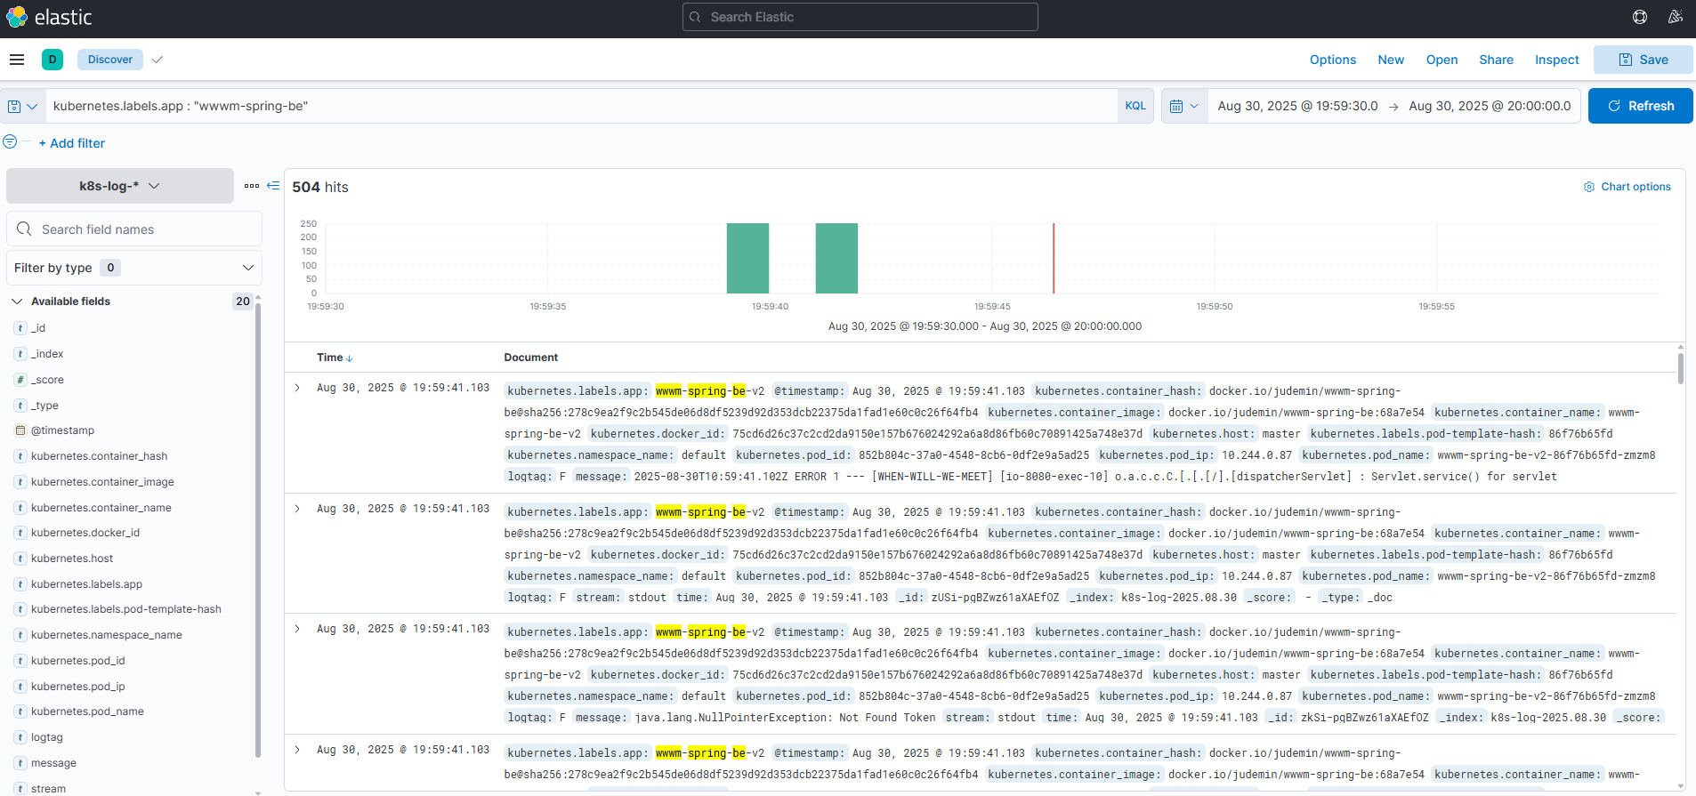Image resolution: width=1696 pixels, height=796 pixels.
Task: Click the Document column header
Action: click(x=531, y=358)
